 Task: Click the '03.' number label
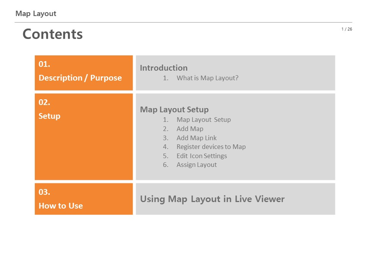coord(44,192)
